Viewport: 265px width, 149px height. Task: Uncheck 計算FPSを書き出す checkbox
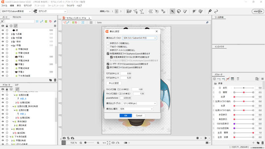click(x=111, y=57)
